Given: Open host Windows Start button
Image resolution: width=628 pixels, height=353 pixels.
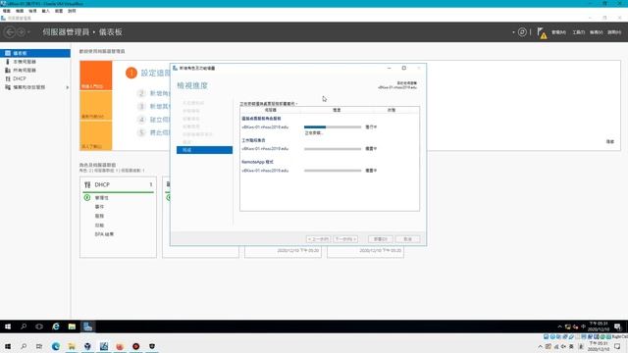Looking at the screenshot, I should [x=8, y=346].
